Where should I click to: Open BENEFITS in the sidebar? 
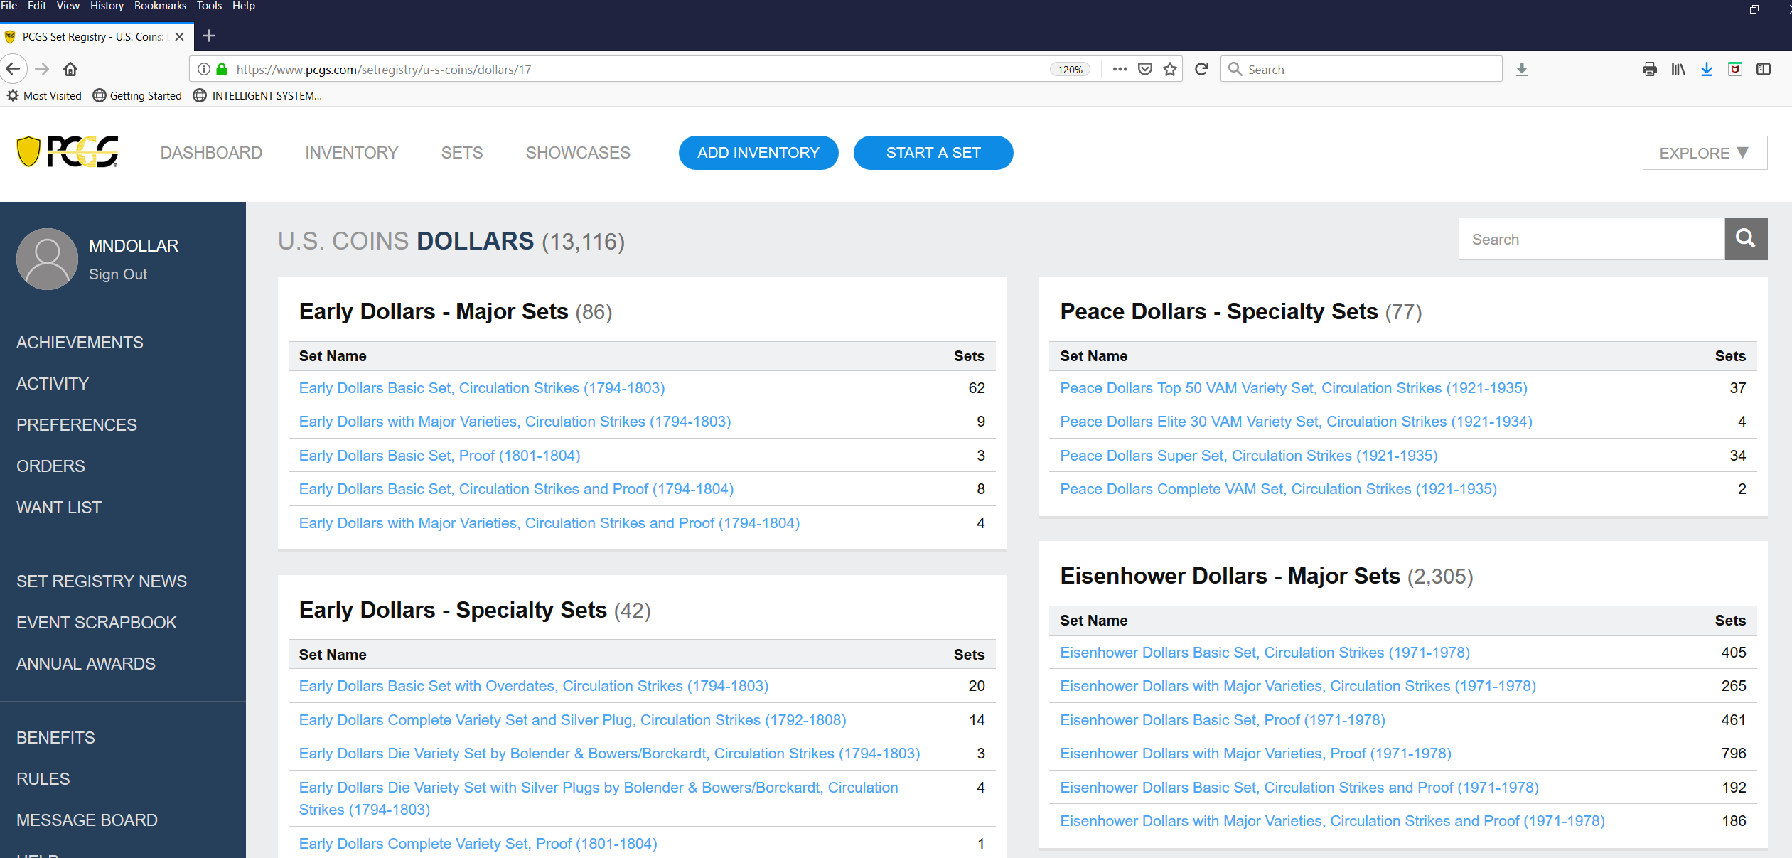55,738
